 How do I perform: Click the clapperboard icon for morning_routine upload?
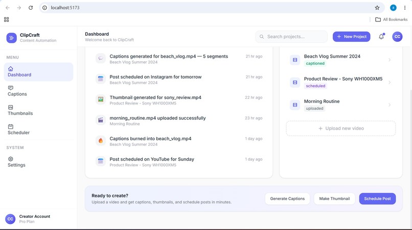pyautogui.click(x=101, y=120)
